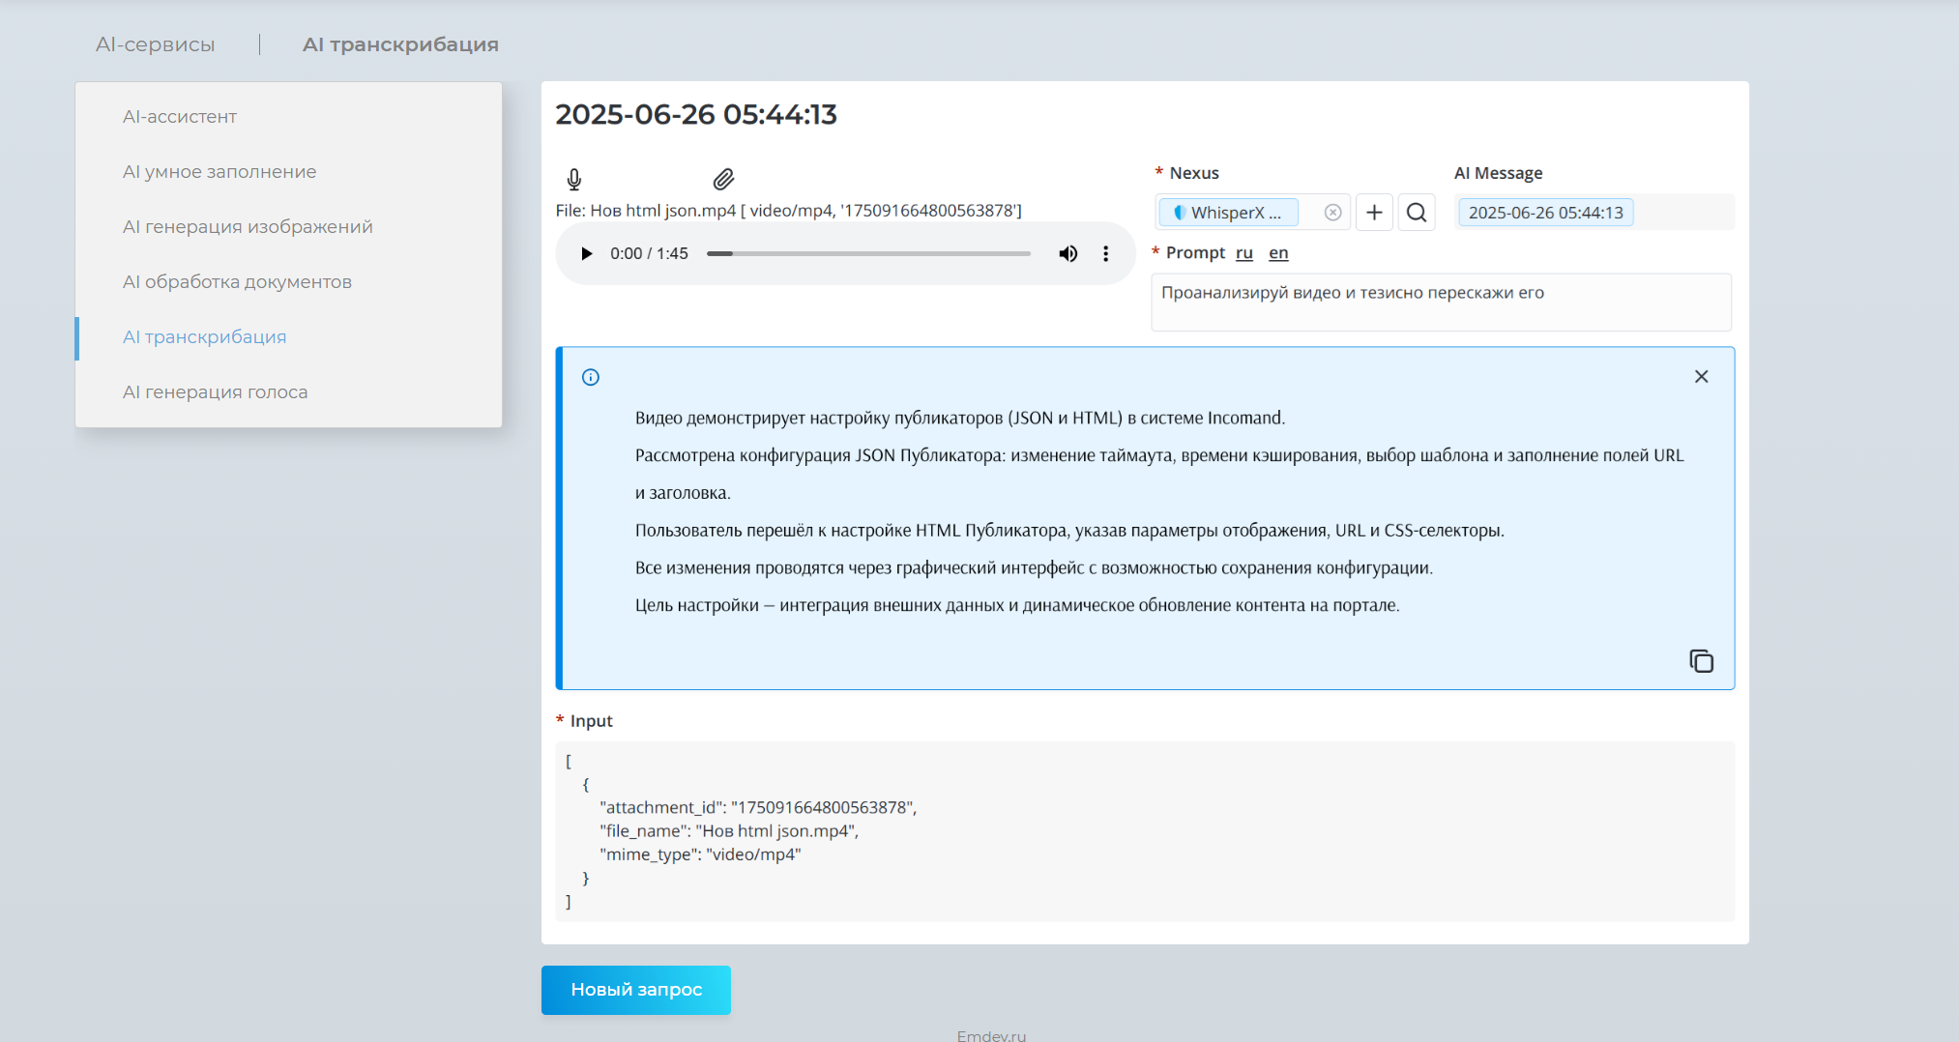Image resolution: width=1959 pixels, height=1042 pixels.
Task: Search Nexus with magnifier icon
Action: (1416, 213)
